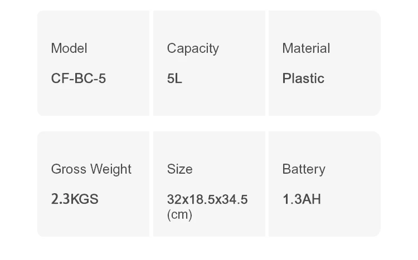Click the Model label
The width and height of the screenshot is (418, 260).
69,48
